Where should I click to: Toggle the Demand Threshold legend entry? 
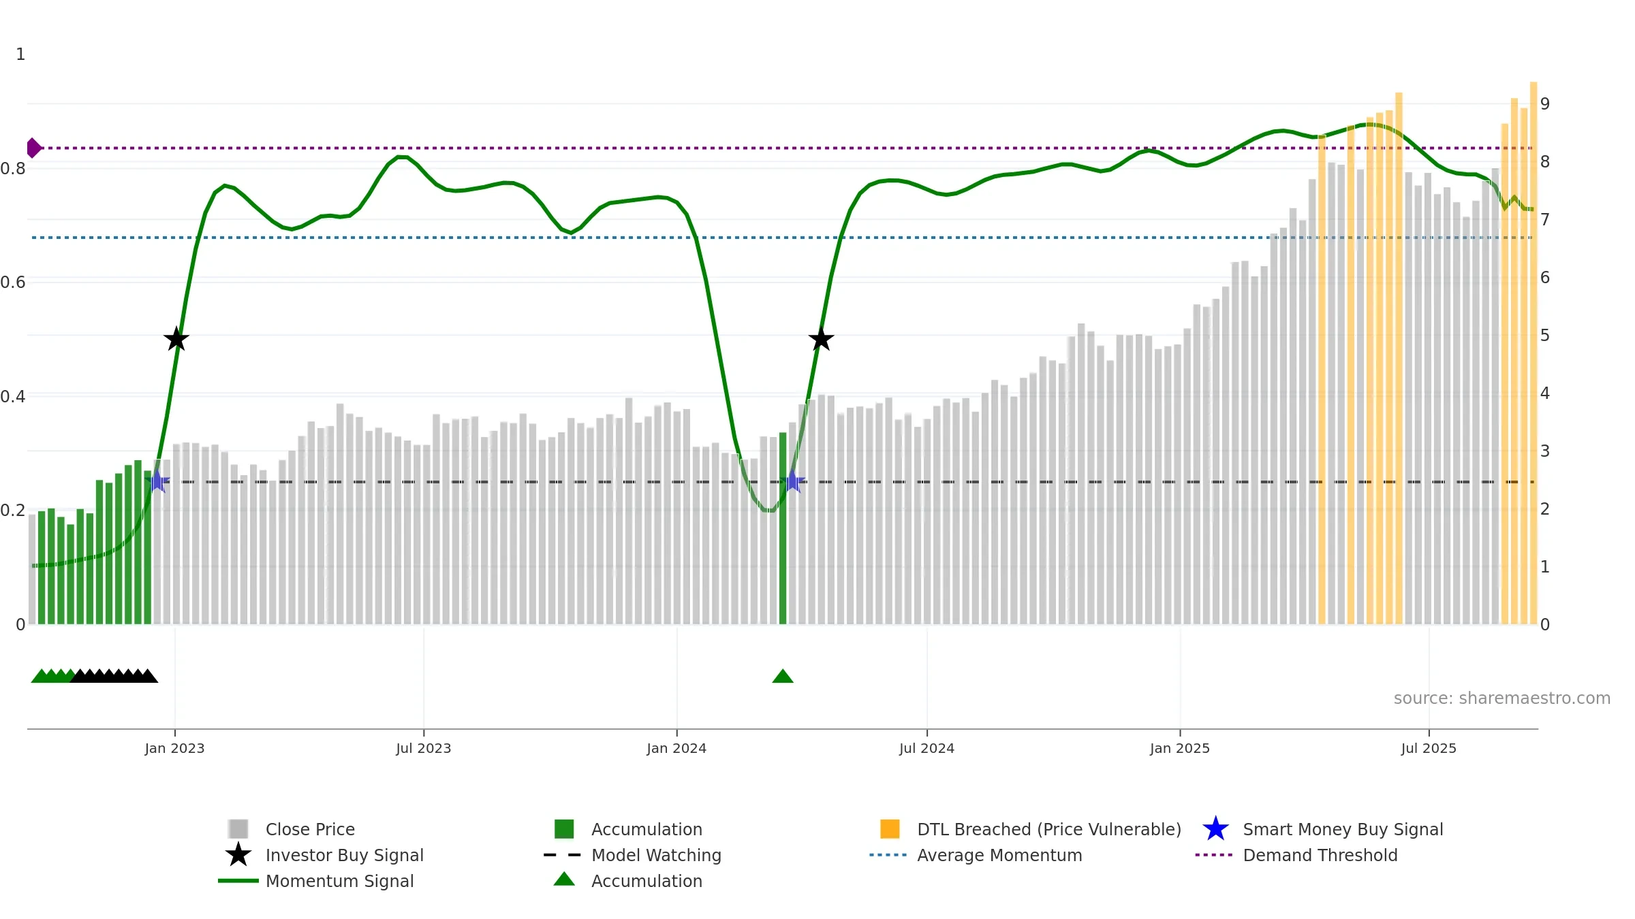1320,855
